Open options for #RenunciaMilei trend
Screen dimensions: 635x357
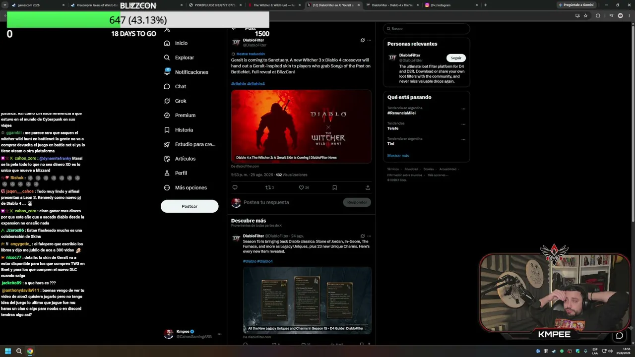(463, 109)
